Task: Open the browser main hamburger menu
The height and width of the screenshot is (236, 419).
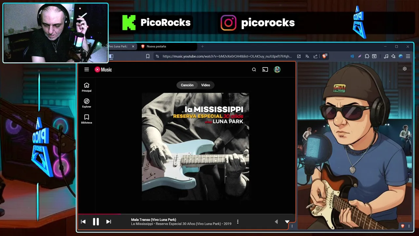Action: (408, 56)
